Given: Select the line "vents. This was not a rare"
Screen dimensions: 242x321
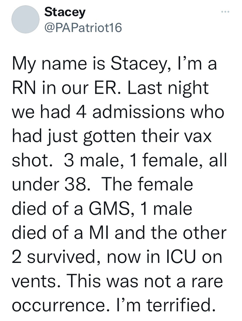Looking at the screenshot, I should pos(117,282).
